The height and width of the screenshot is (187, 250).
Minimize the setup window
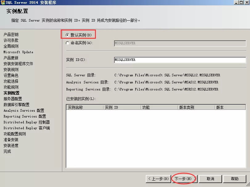pos(236,2)
